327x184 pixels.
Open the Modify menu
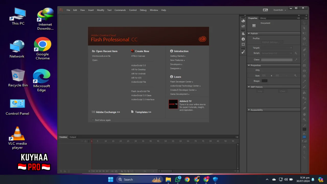(x=100, y=10)
